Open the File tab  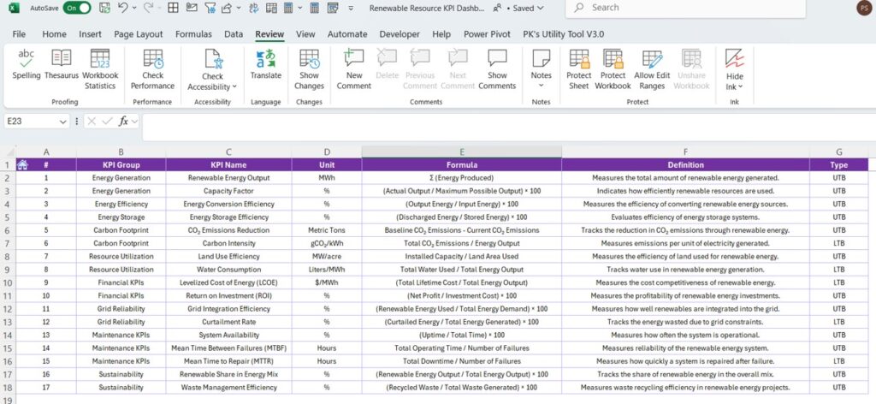point(19,34)
